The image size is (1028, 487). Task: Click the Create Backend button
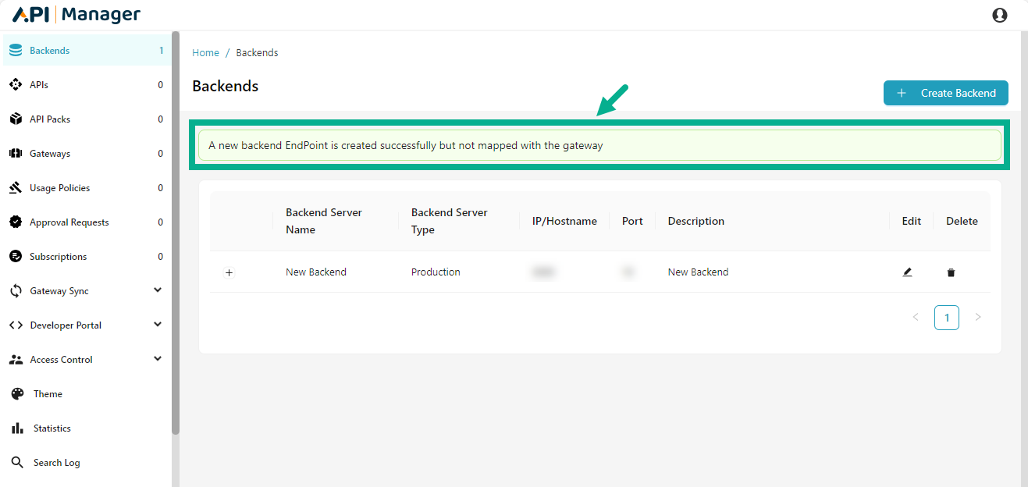(x=945, y=93)
